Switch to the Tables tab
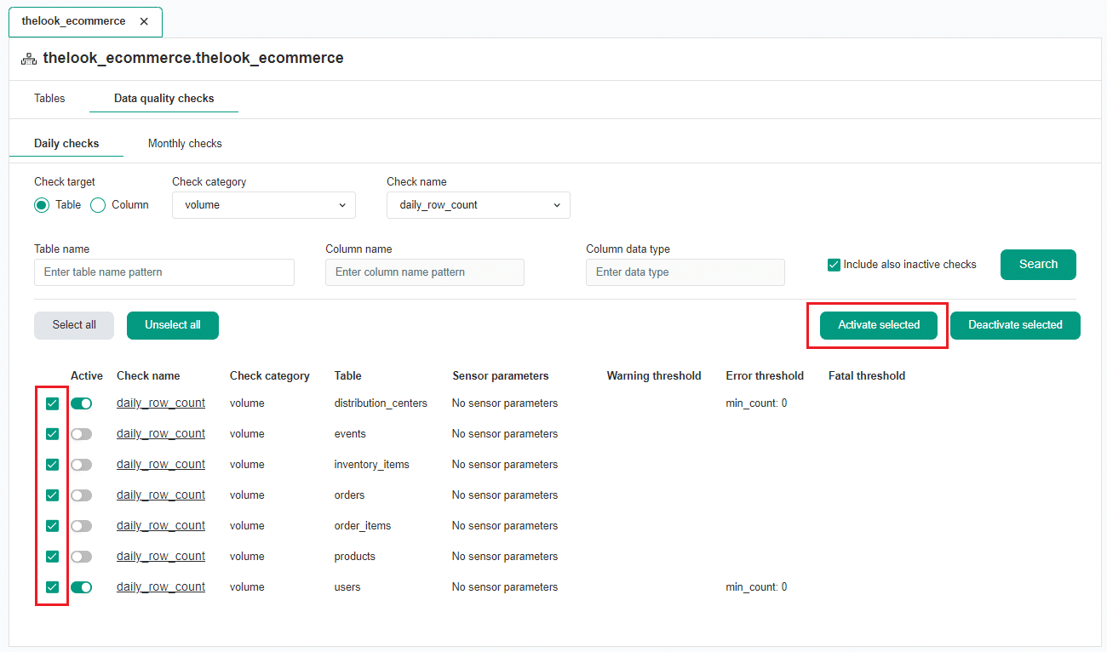This screenshot has width=1107, height=652. pos(49,98)
